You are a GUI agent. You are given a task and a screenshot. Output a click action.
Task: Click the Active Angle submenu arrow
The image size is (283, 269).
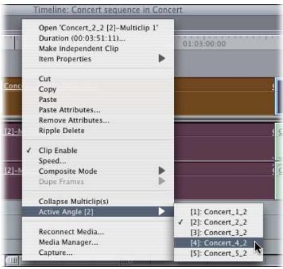click(162, 212)
